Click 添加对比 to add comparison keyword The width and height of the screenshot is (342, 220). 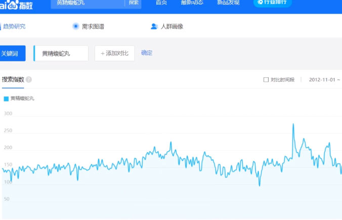point(114,53)
